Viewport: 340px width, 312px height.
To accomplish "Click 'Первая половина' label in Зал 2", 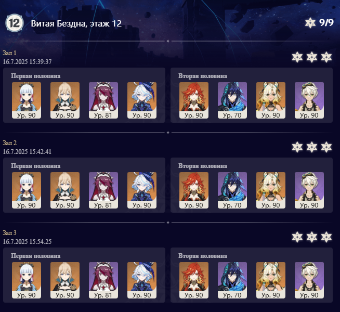I will tap(35, 166).
